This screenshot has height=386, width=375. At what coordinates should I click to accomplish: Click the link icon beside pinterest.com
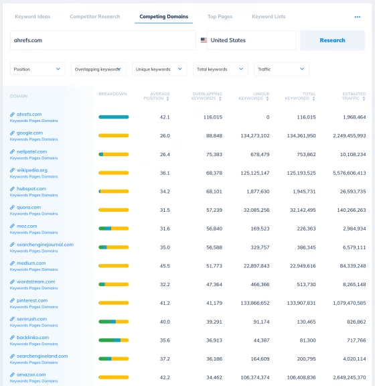click(x=12, y=300)
